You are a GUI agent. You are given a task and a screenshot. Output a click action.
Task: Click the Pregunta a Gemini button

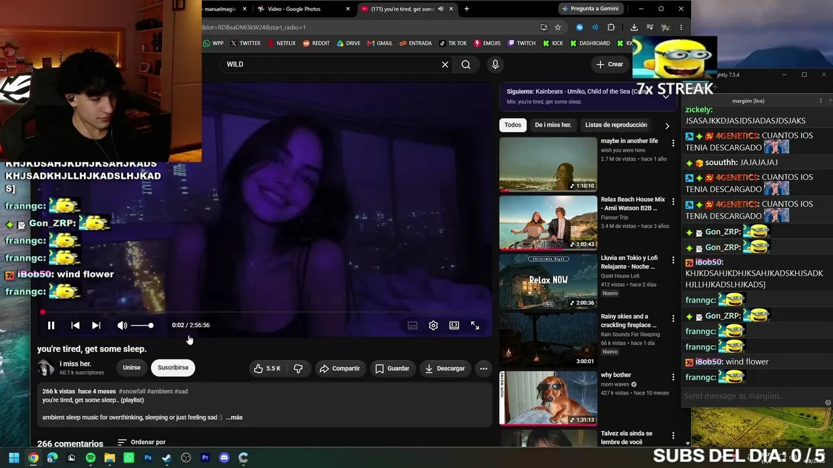point(590,8)
